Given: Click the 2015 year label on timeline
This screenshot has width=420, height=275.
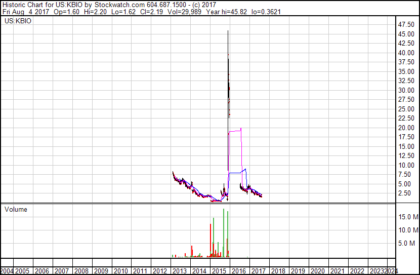Looking at the screenshot, I should click(219, 271).
